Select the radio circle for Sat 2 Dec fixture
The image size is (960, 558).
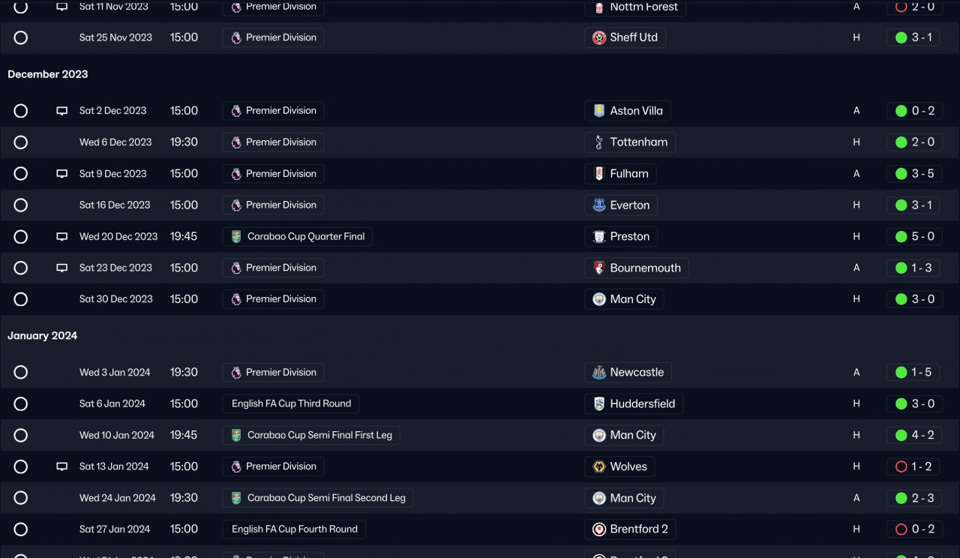click(x=21, y=111)
